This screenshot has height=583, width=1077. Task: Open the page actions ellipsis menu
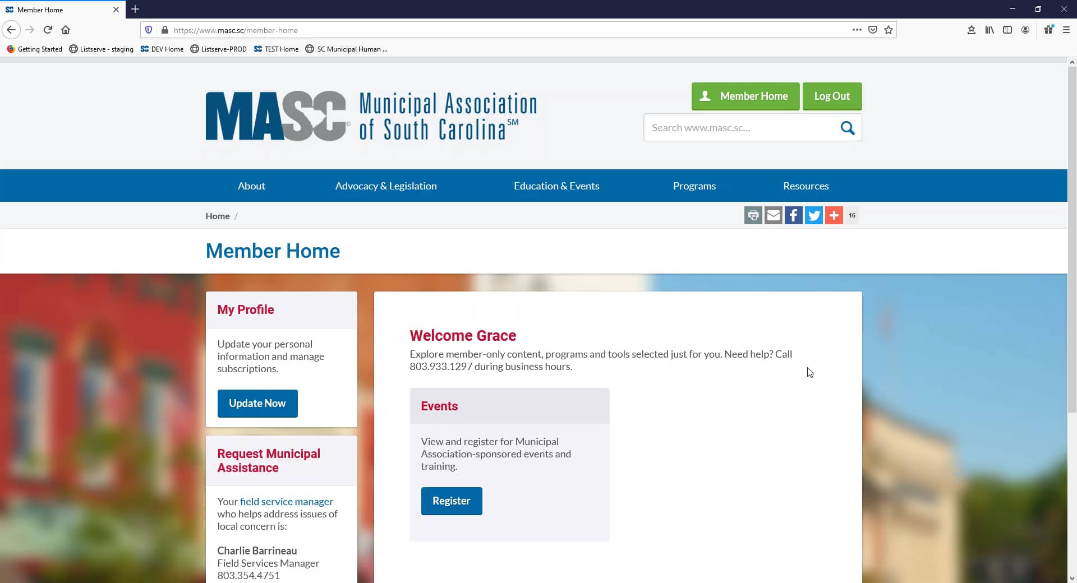pos(857,30)
